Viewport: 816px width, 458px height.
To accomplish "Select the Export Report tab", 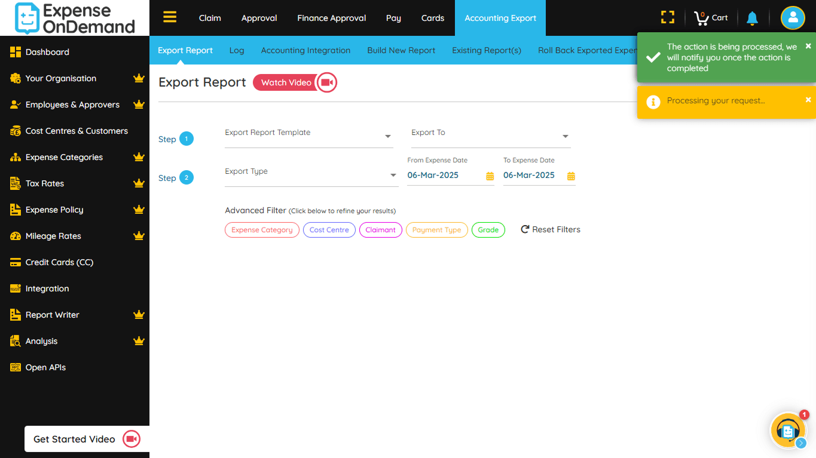I will 185,50.
